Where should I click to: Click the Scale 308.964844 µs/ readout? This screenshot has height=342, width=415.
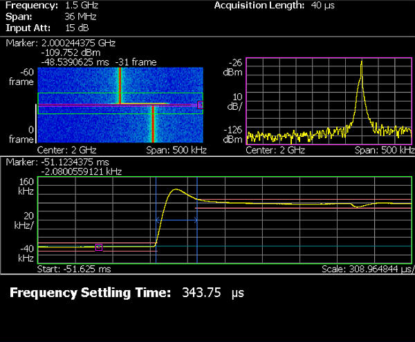click(x=368, y=269)
